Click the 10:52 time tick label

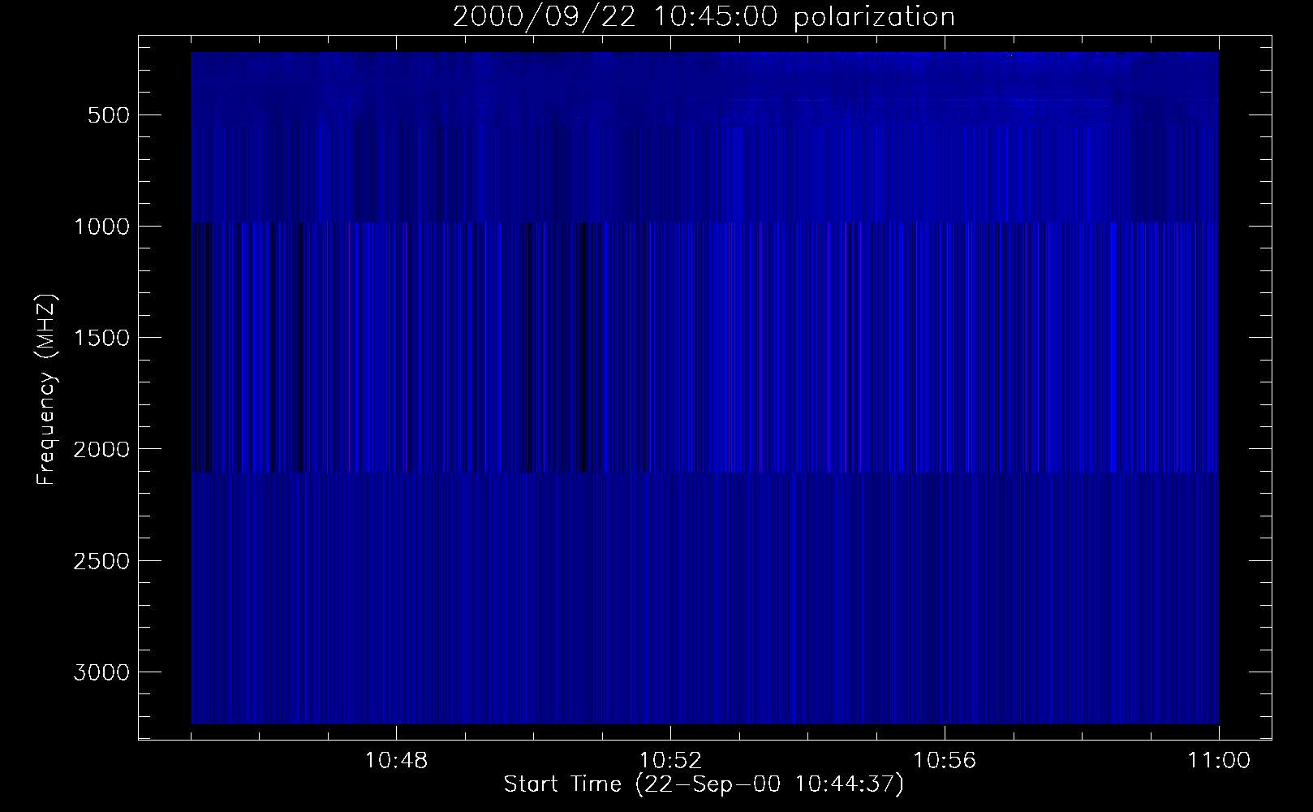click(670, 761)
